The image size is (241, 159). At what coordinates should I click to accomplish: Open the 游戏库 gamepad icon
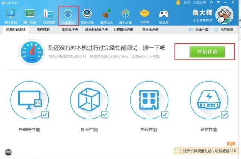coord(164,17)
